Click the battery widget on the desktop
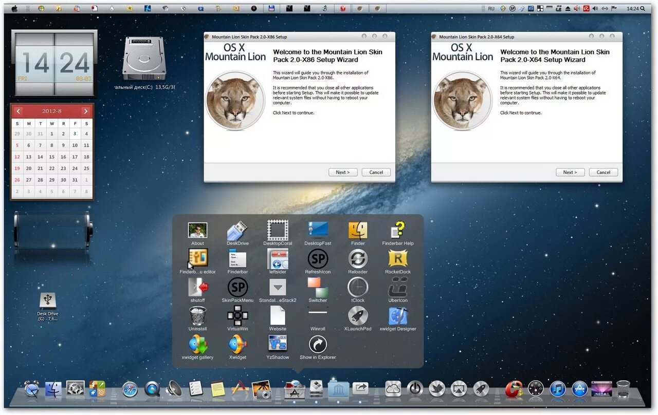This screenshot has height=415, width=658. (x=53, y=230)
